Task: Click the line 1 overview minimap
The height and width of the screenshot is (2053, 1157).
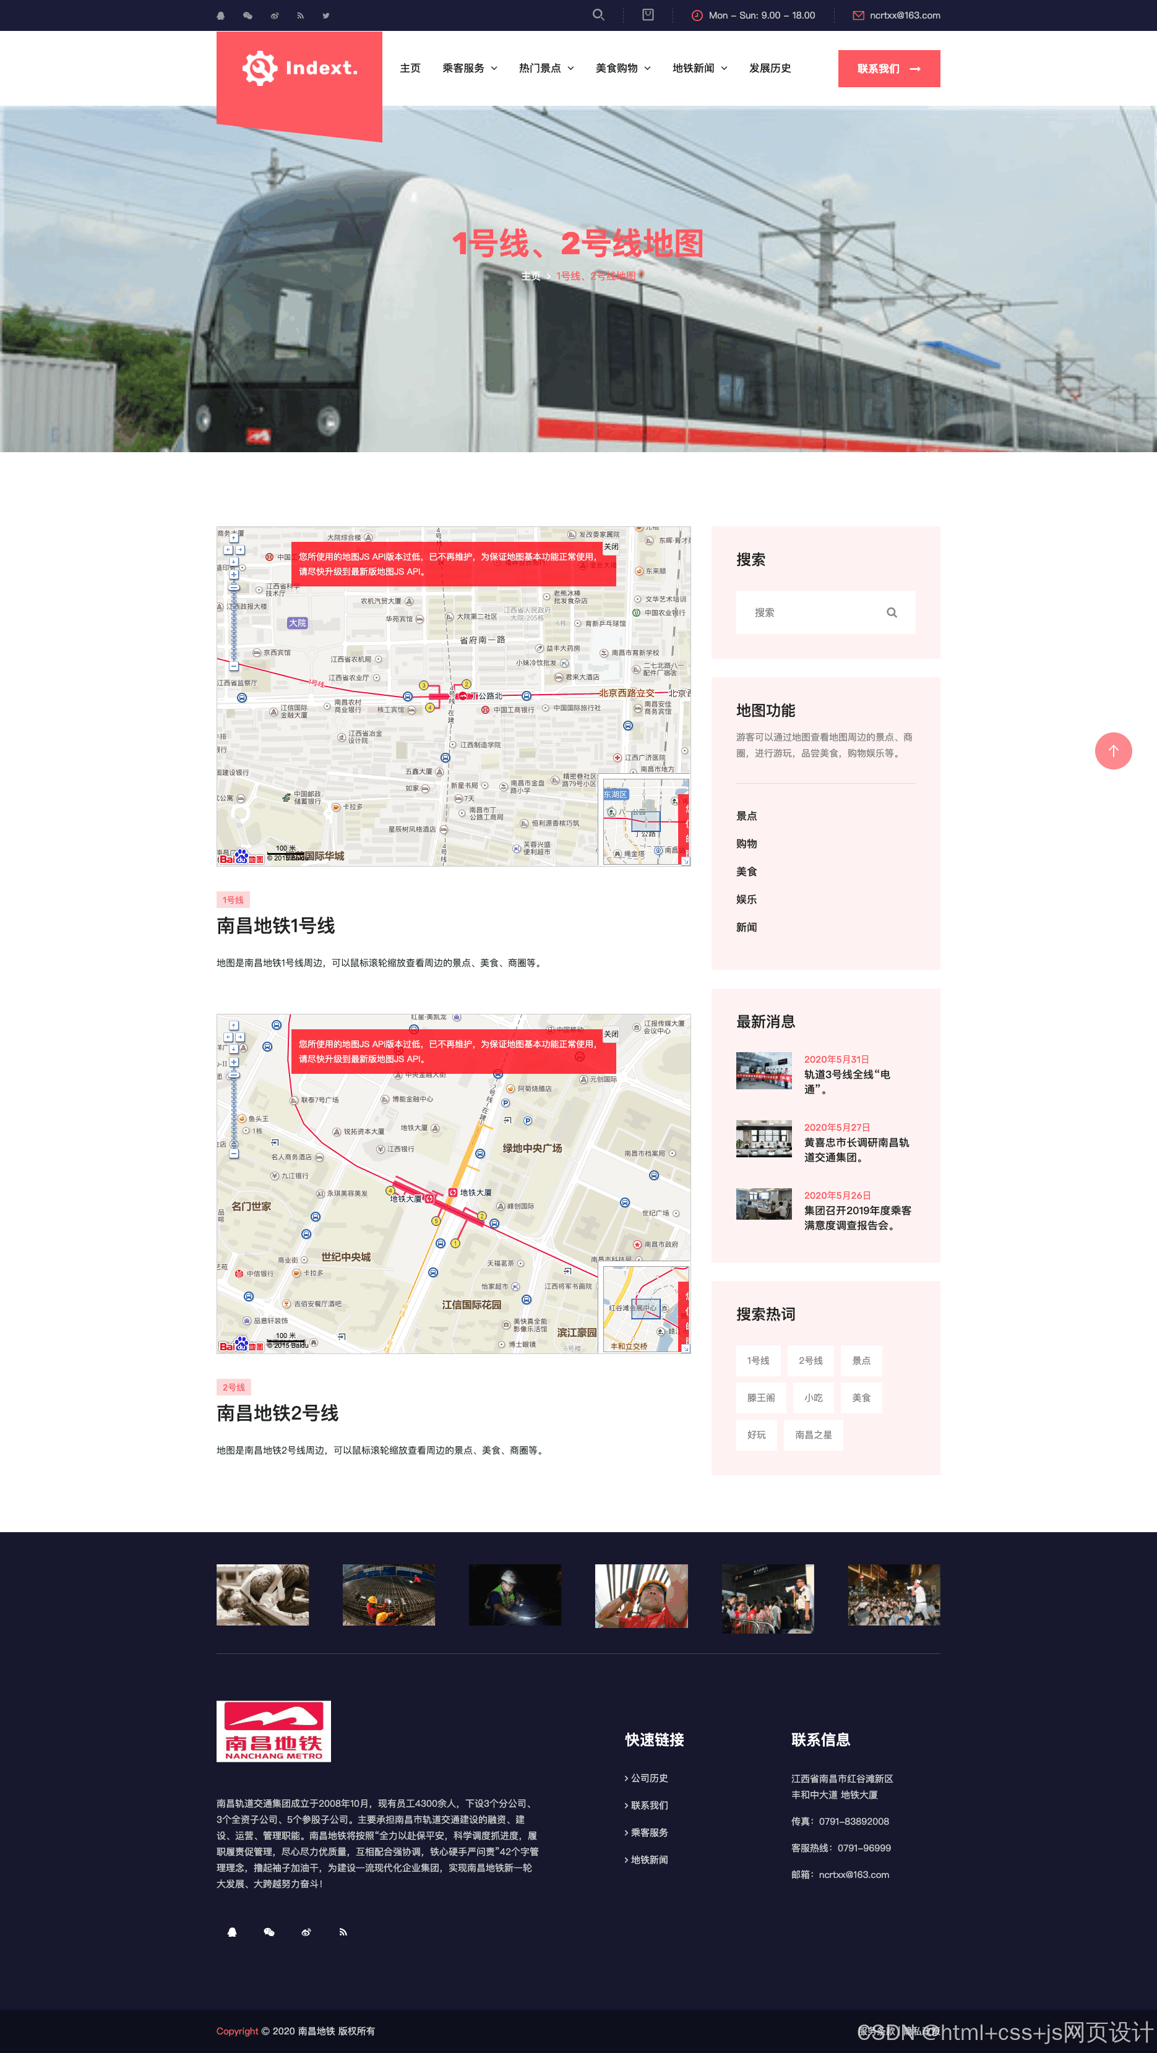Action: click(x=645, y=821)
